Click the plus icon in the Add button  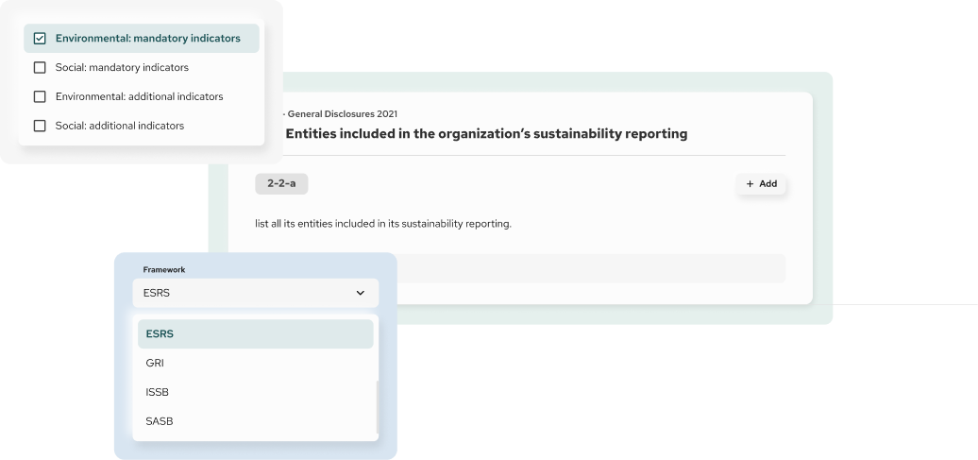click(x=750, y=184)
